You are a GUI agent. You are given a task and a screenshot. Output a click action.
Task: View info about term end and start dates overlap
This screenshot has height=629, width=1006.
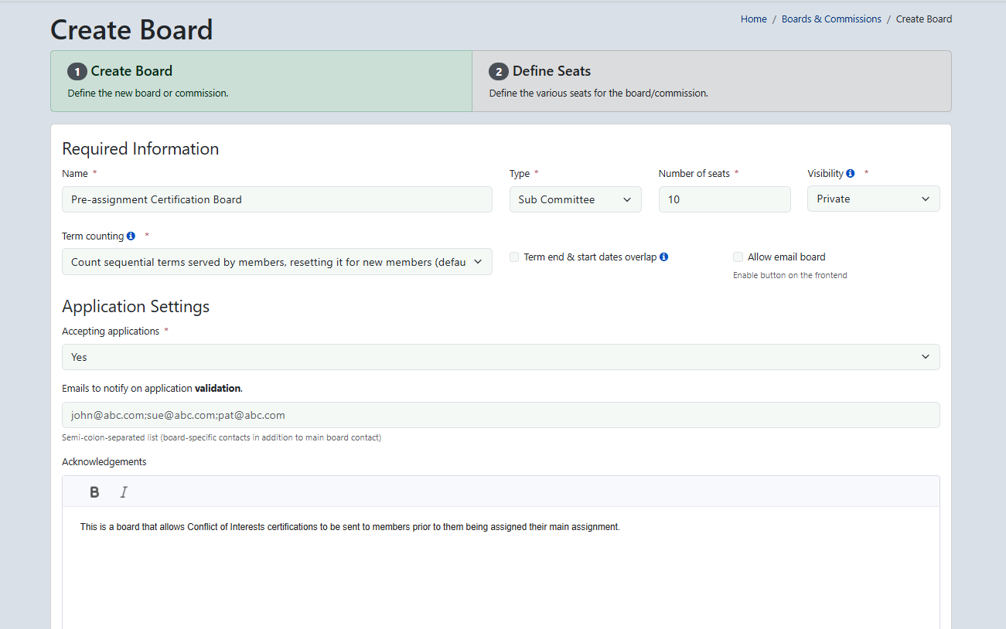pyautogui.click(x=663, y=257)
